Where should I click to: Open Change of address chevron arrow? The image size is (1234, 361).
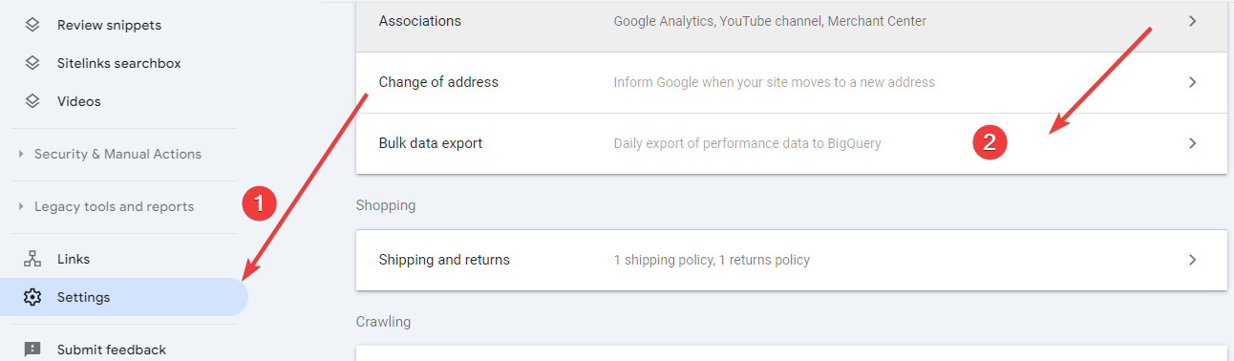[x=1192, y=82]
